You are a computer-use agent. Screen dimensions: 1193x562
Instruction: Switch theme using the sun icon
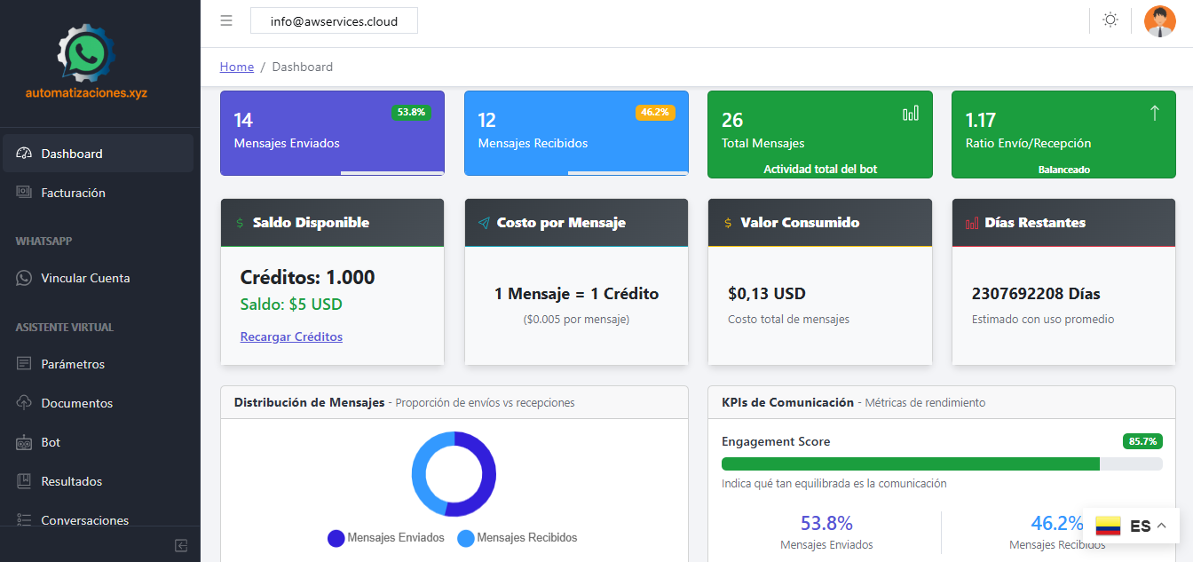(1110, 20)
